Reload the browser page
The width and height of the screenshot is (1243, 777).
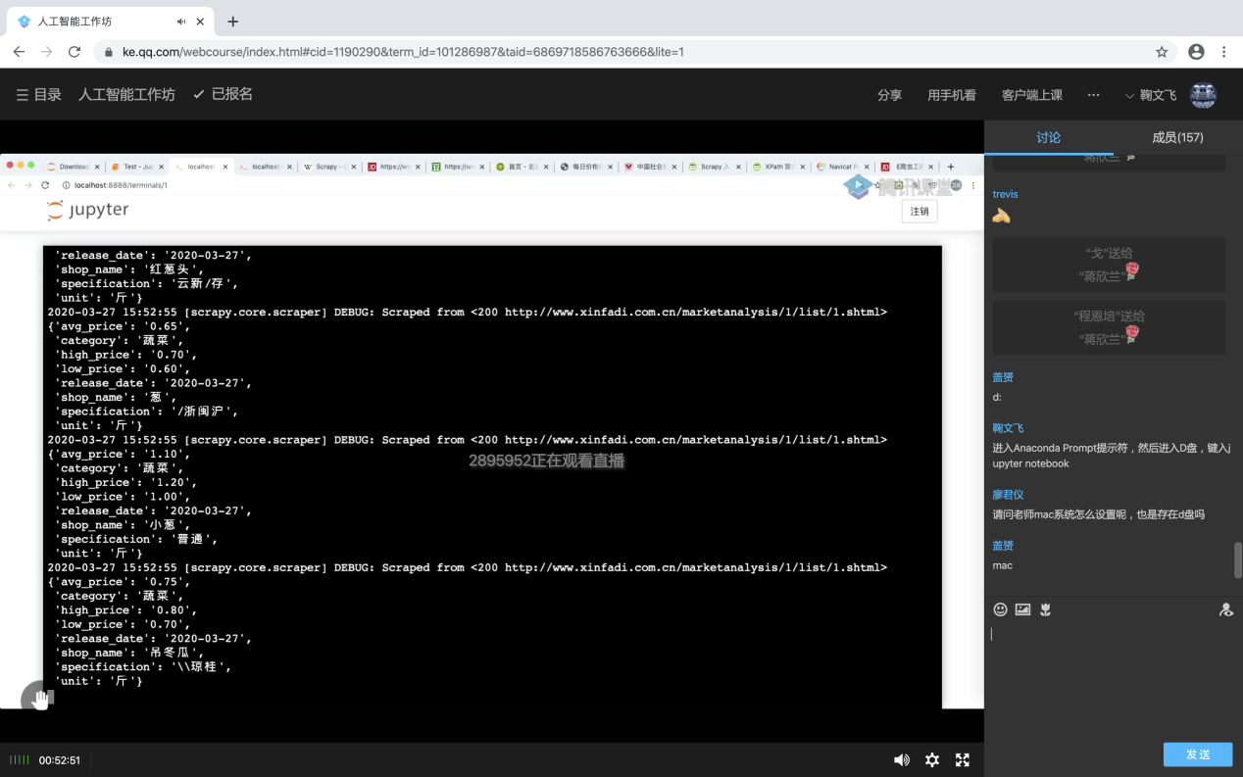75,52
